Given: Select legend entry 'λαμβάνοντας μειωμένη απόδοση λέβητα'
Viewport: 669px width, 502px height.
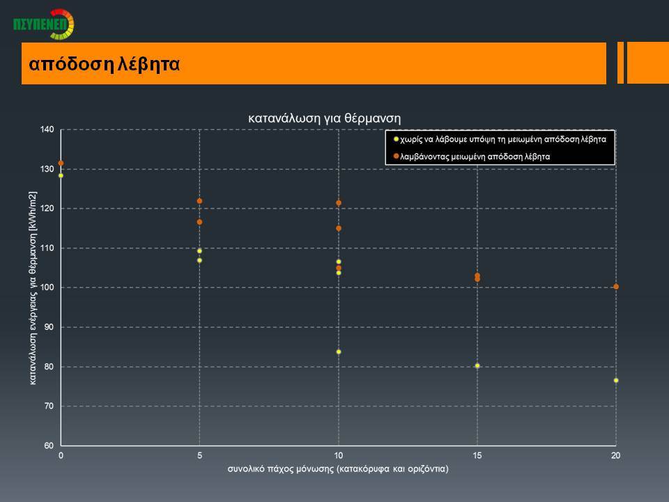Looking at the screenshot, I should tap(475, 157).
